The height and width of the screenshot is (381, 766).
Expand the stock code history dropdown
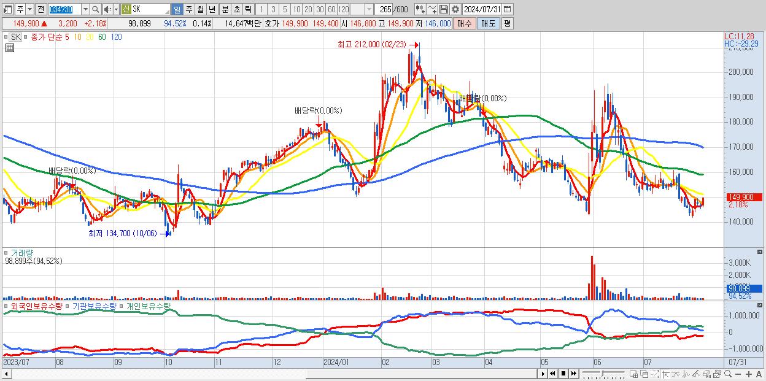[85, 9]
